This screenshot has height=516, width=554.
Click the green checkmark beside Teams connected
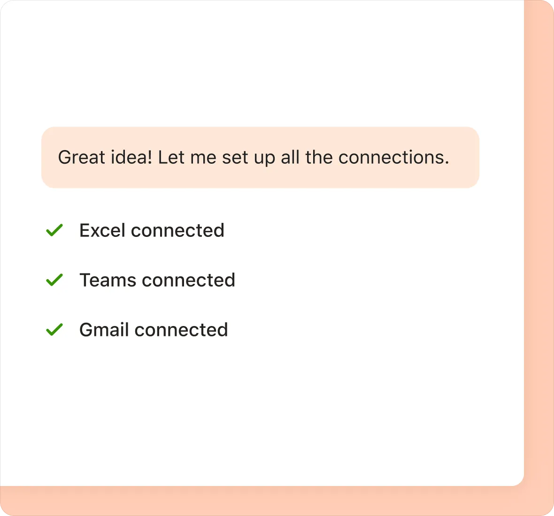point(54,280)
